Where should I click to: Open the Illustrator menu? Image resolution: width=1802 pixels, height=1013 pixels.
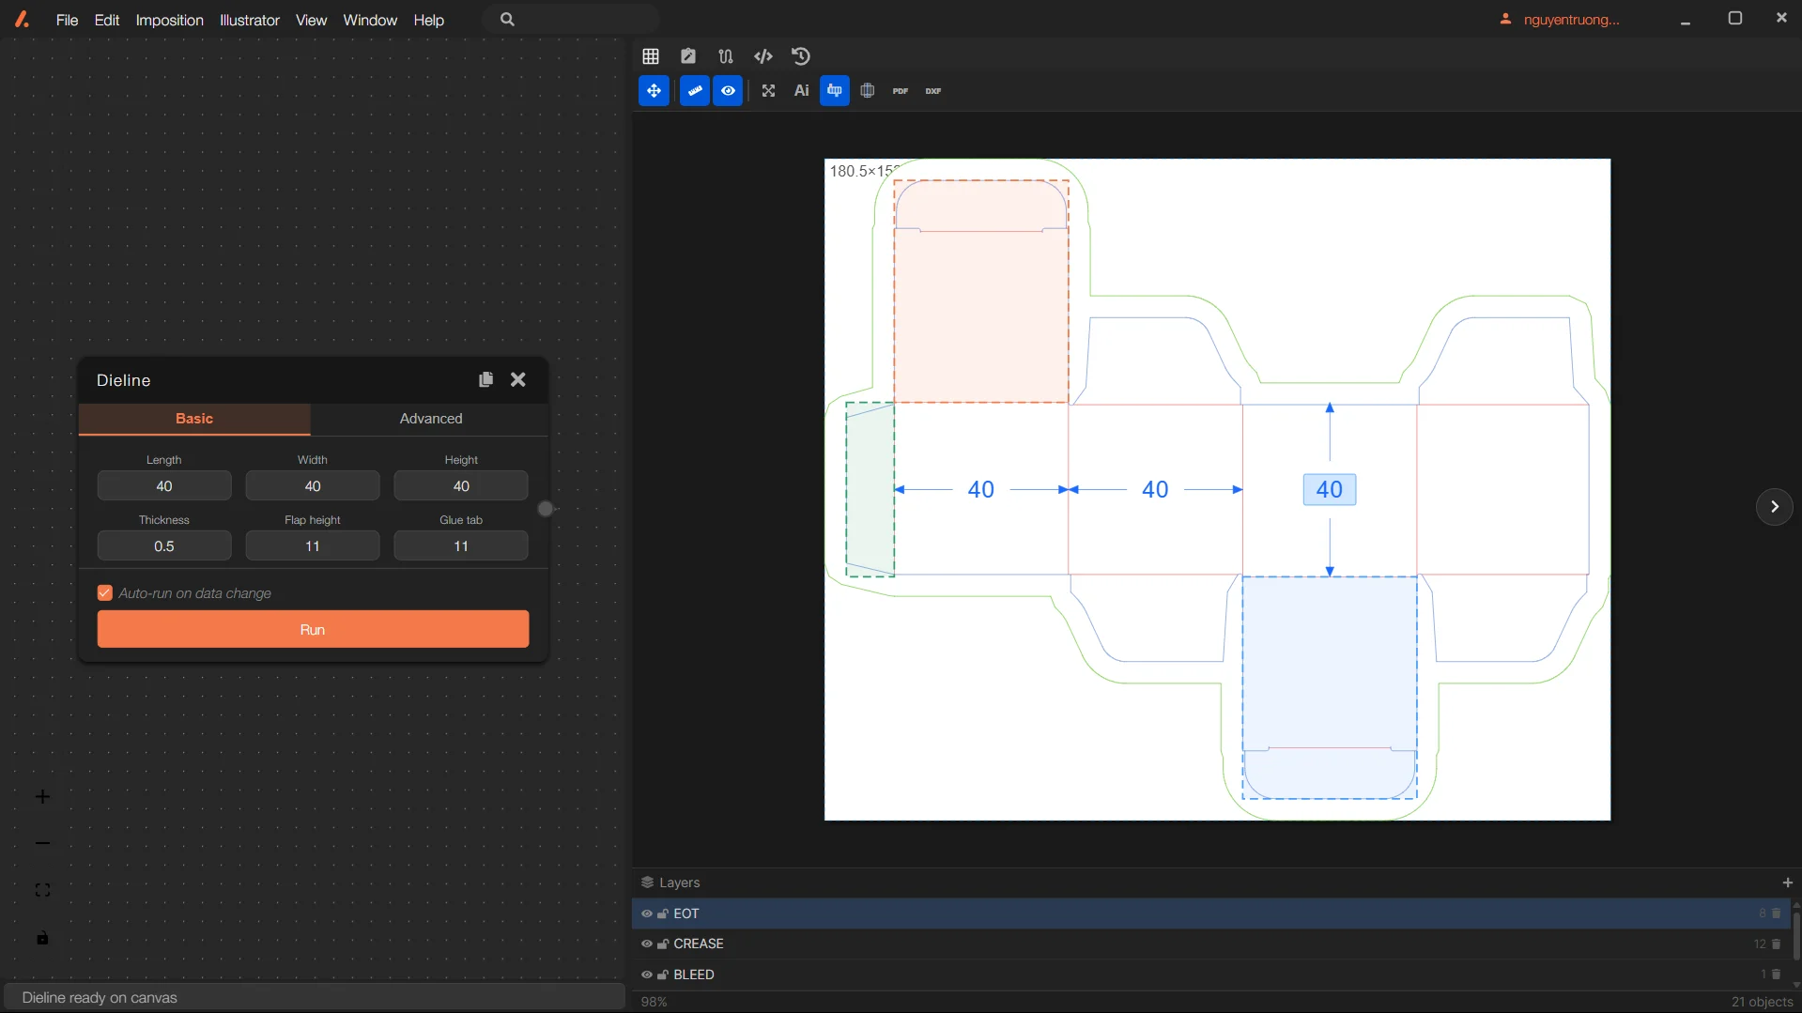coord(250,20)
